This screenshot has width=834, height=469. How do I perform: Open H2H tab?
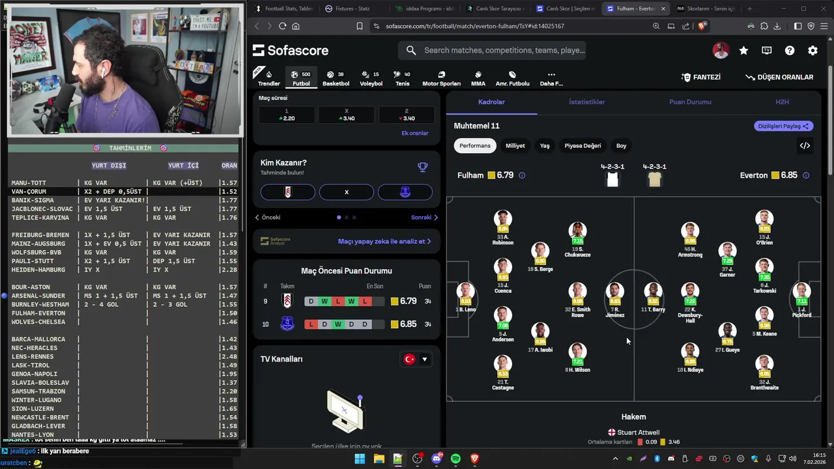tap(782, 102)
